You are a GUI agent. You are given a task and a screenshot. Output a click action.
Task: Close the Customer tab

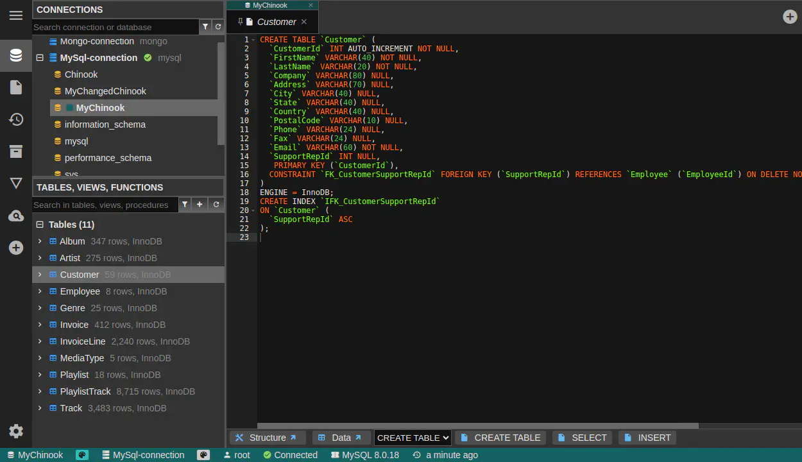pyautogui.click(x=304, y=22)
